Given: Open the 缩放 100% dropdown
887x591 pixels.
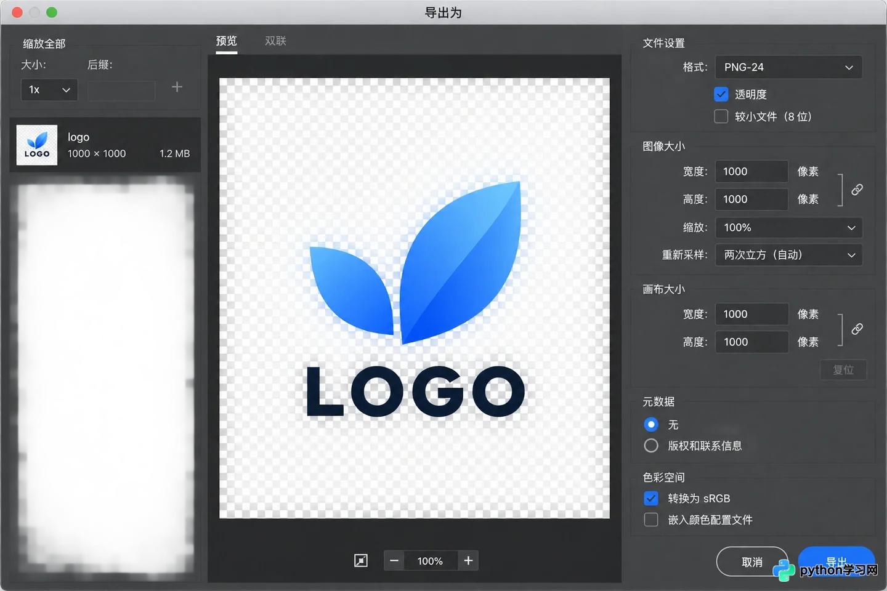Looking at the screenshot, I should [788, 228].
